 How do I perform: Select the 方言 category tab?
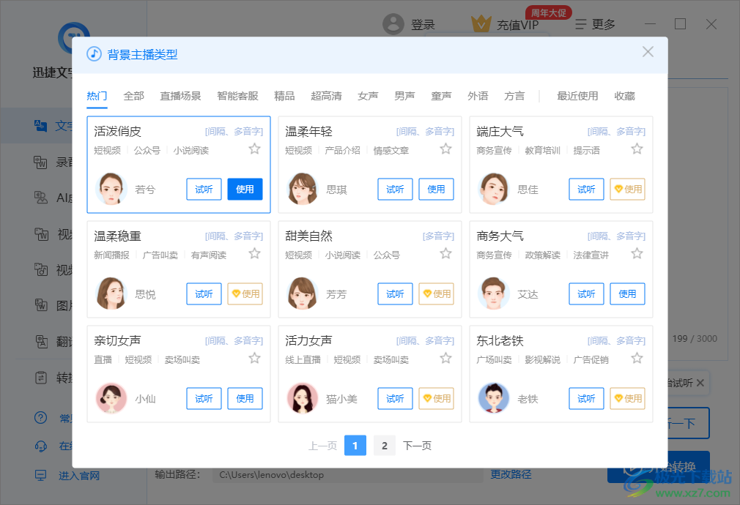513,95
